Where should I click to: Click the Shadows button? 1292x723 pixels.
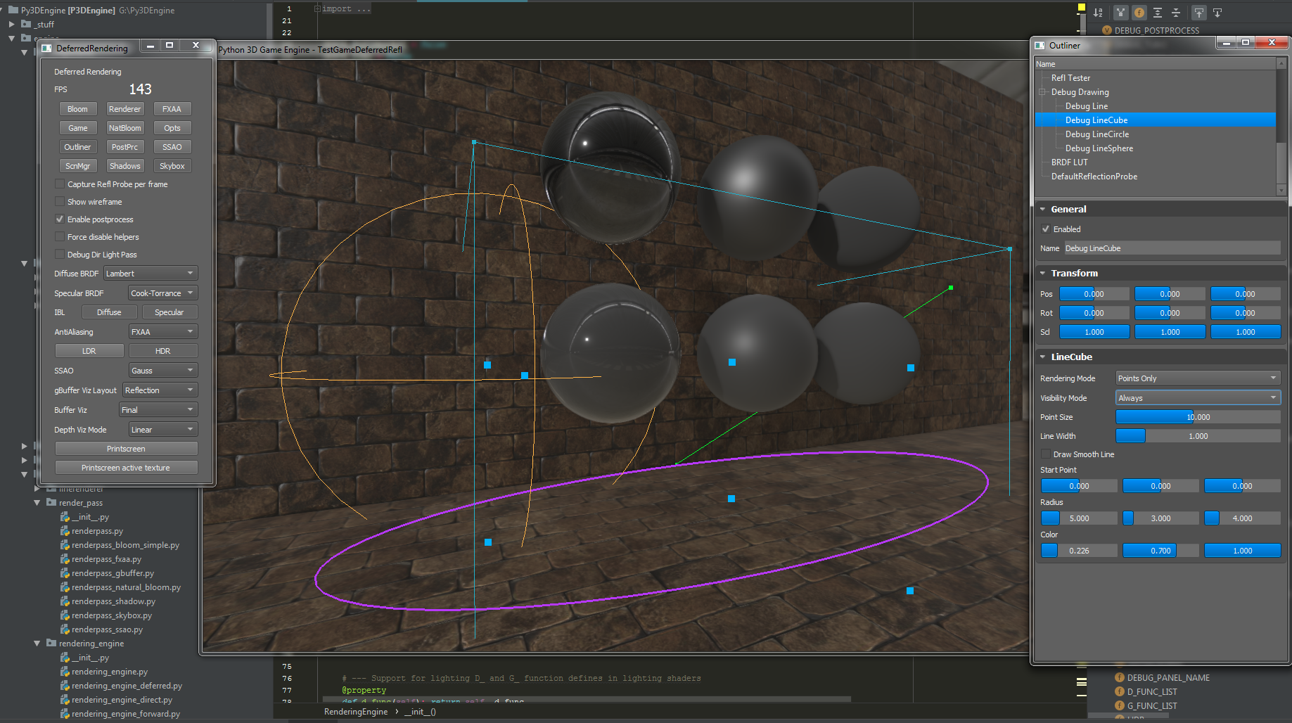tap(124, 165)
